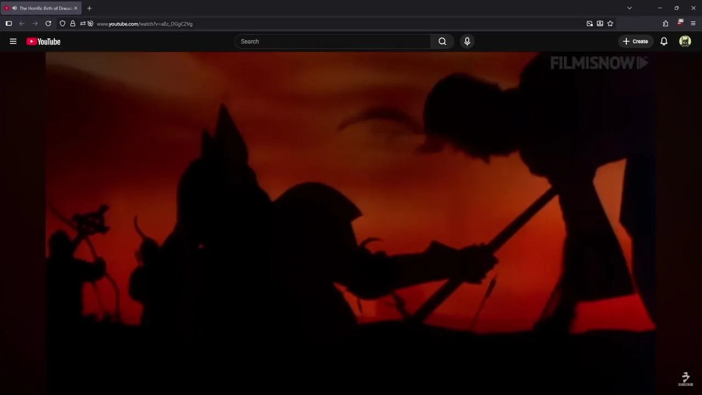This screenshot has height=395, width=702.
Task: Open the tracking protection shield panel
Action: point(63,24)
